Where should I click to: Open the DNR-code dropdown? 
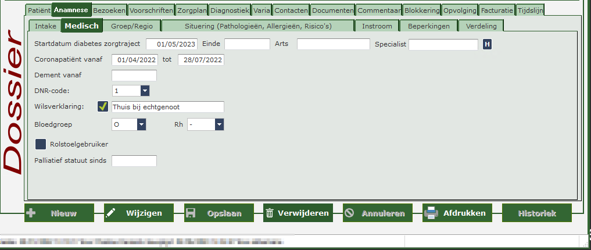tap(145, 91)
